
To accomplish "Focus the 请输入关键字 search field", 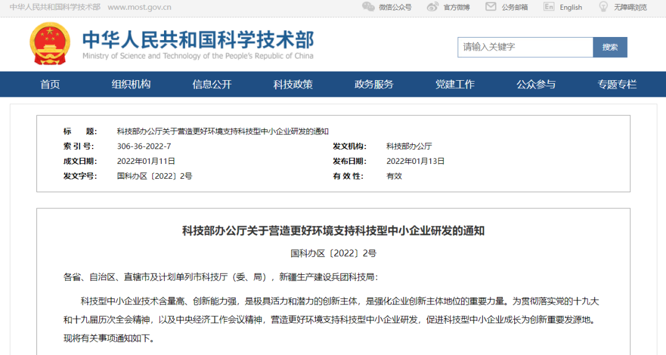I will [x=525, y=47].
